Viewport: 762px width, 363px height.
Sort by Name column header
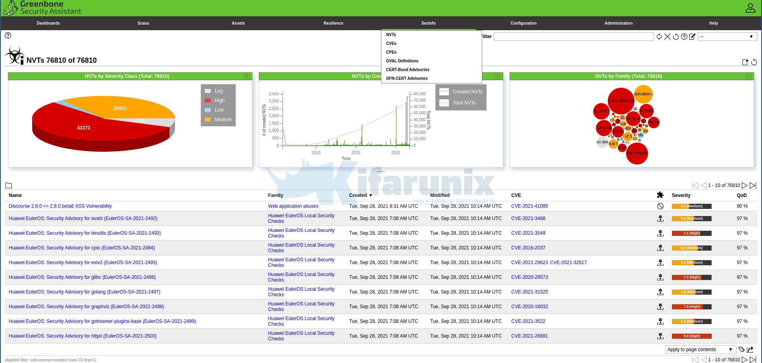pos(15,195)
